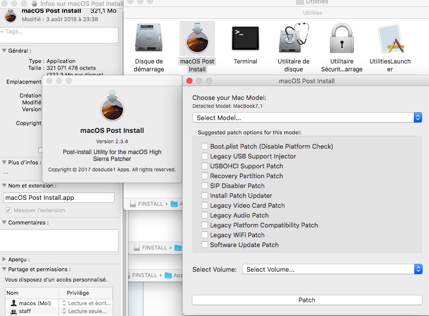429x316 pixels.
Task: Click the Tags input field
Action: coord(59,35)
